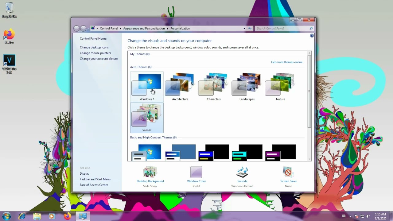Click the volume speaker tray icon
Viewport: 393px width, 221px height.
tap(368, 216)
